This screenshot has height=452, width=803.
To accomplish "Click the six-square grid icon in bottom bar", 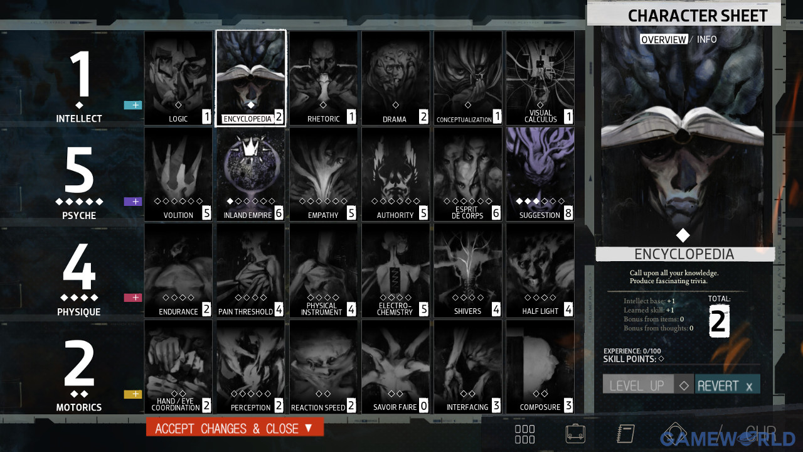I will point(524,434).
